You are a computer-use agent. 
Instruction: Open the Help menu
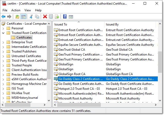coord(38,10)
